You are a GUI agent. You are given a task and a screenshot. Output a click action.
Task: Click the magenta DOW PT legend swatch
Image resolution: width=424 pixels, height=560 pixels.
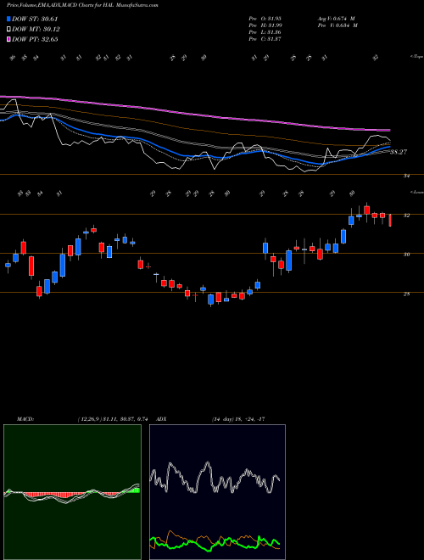pyautogui.click(x=8, y=39)
